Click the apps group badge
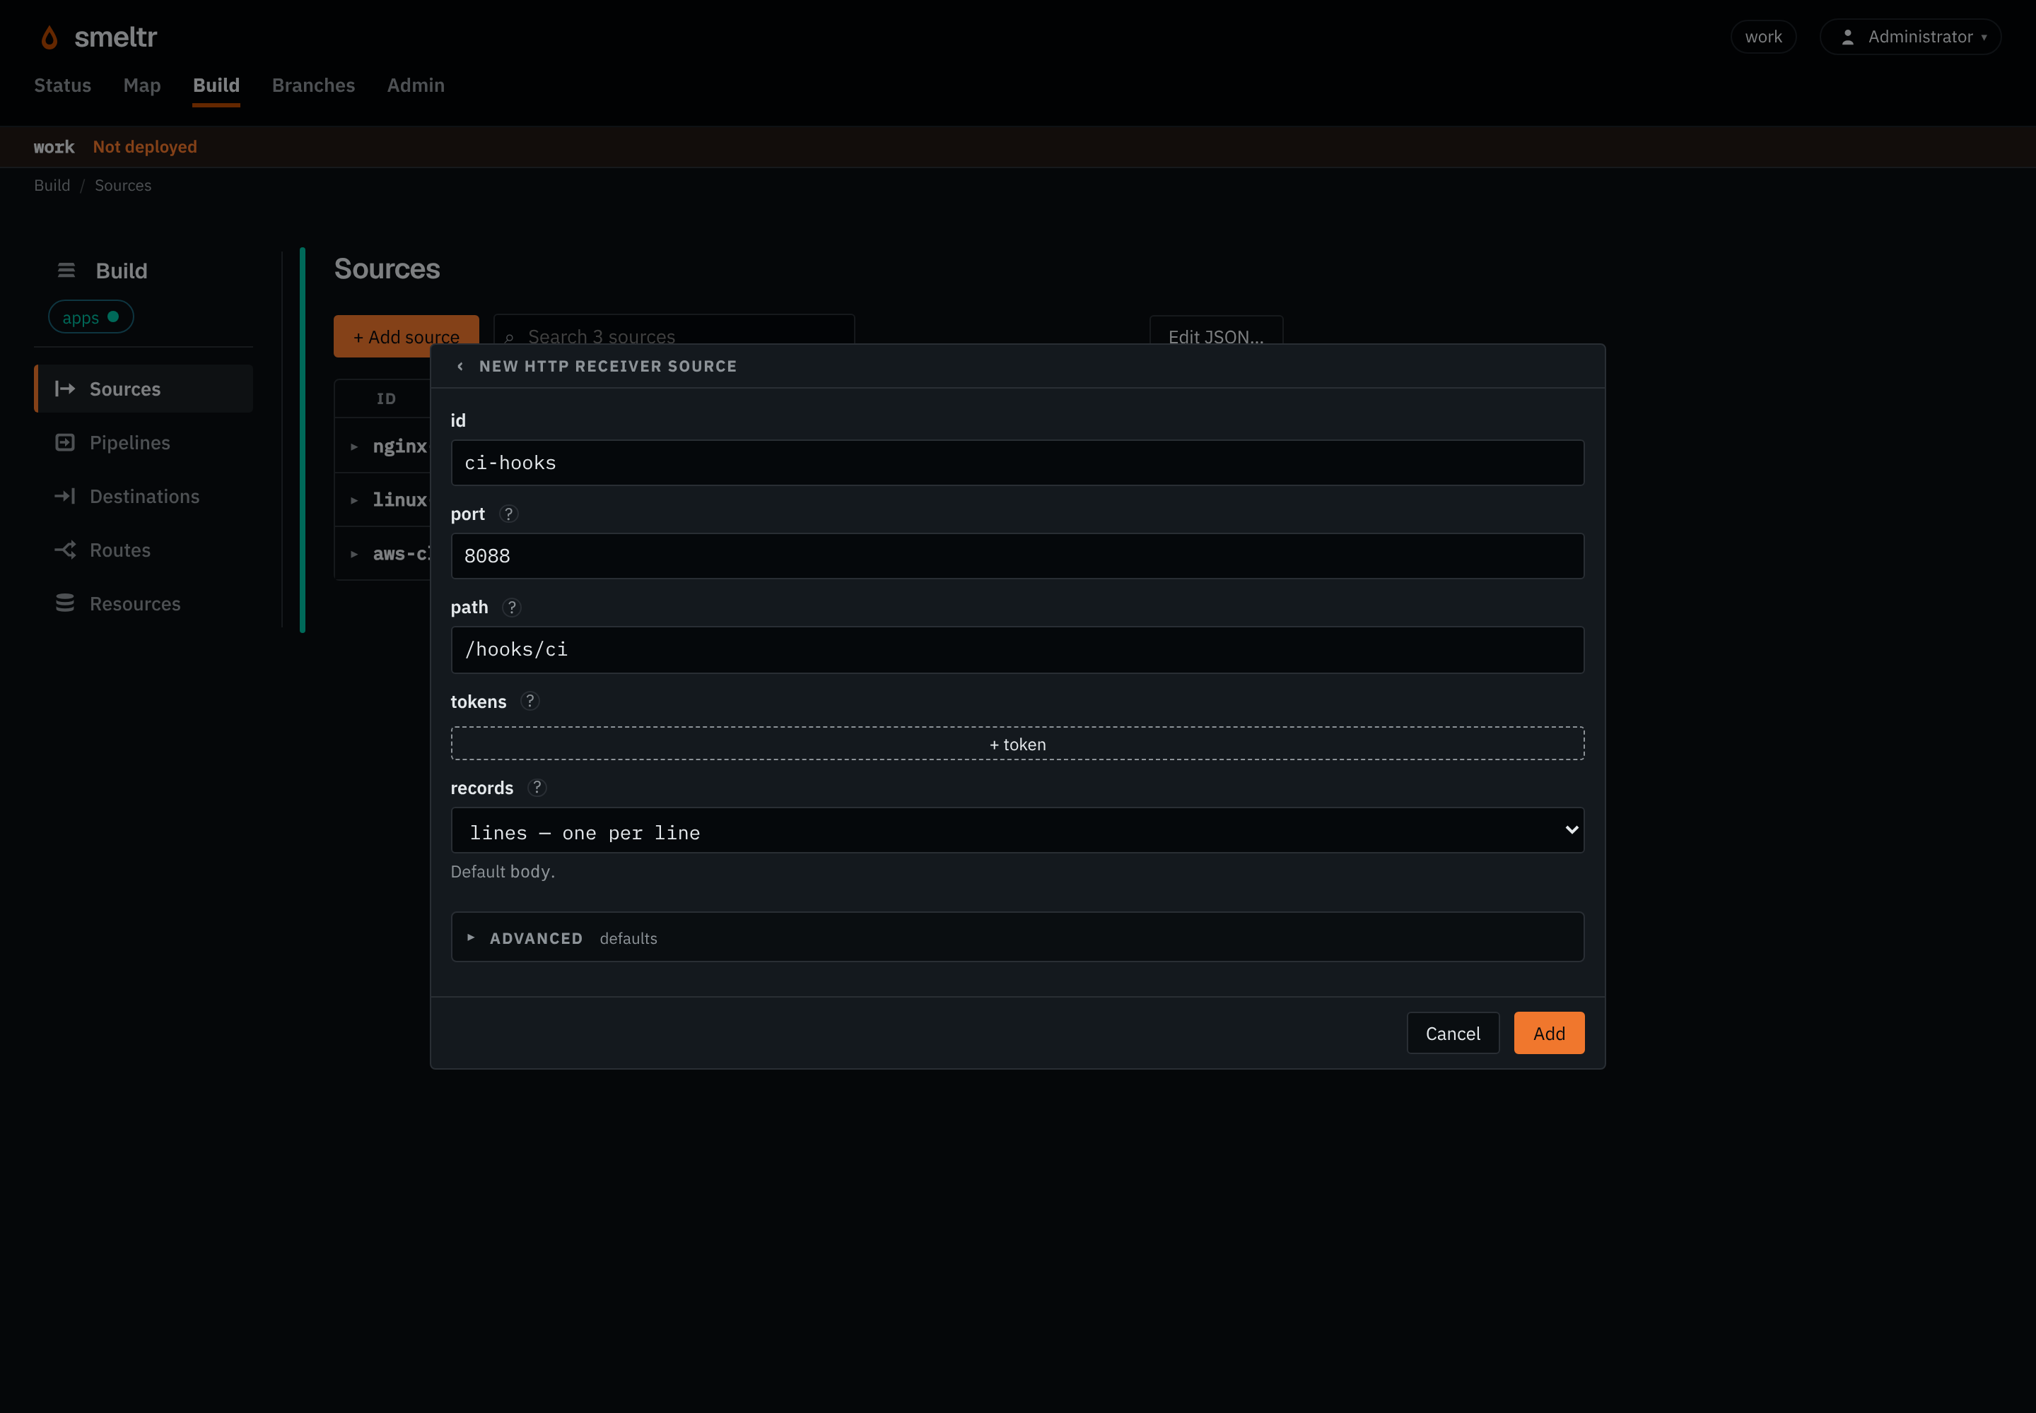 coord(90,317)
